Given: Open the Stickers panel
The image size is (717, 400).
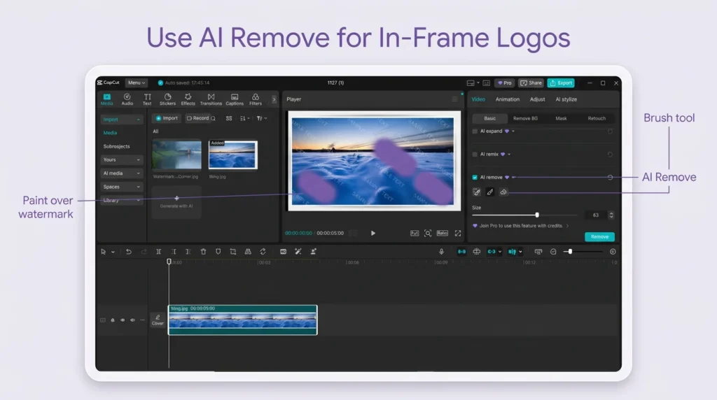Looking at the screenshot, I should click(x=167, y=99).
